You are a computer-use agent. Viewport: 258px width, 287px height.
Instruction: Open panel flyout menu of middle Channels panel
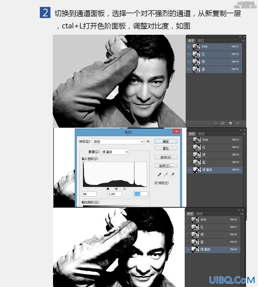[x=244, y=134]
